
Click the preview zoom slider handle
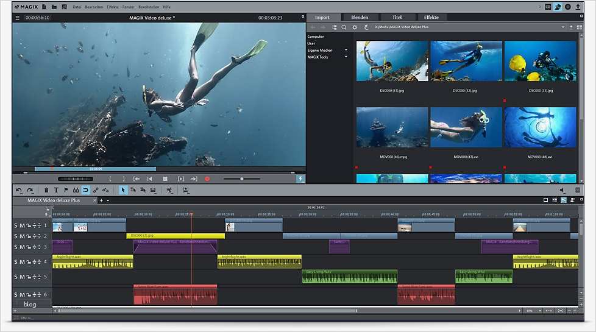[x=242, y=178]
